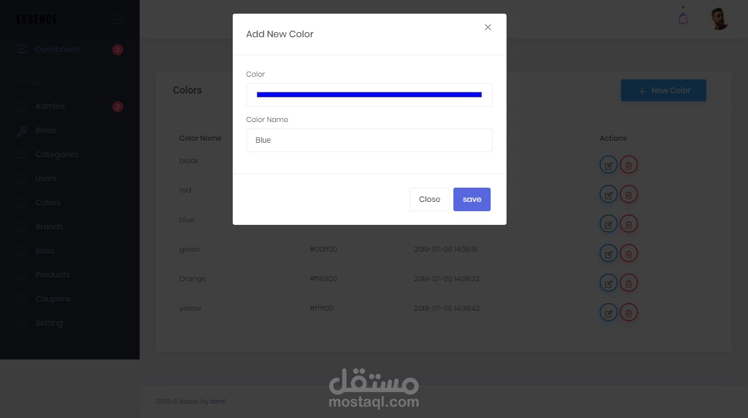Toggle the sidebar hamburger menu

(x=116, y=20)
